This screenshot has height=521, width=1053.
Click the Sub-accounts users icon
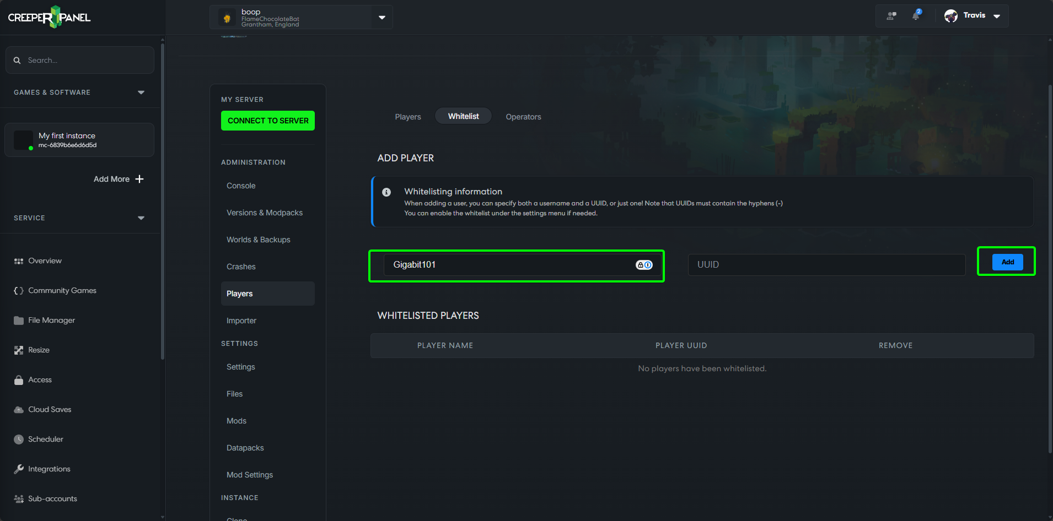[18, 498]
